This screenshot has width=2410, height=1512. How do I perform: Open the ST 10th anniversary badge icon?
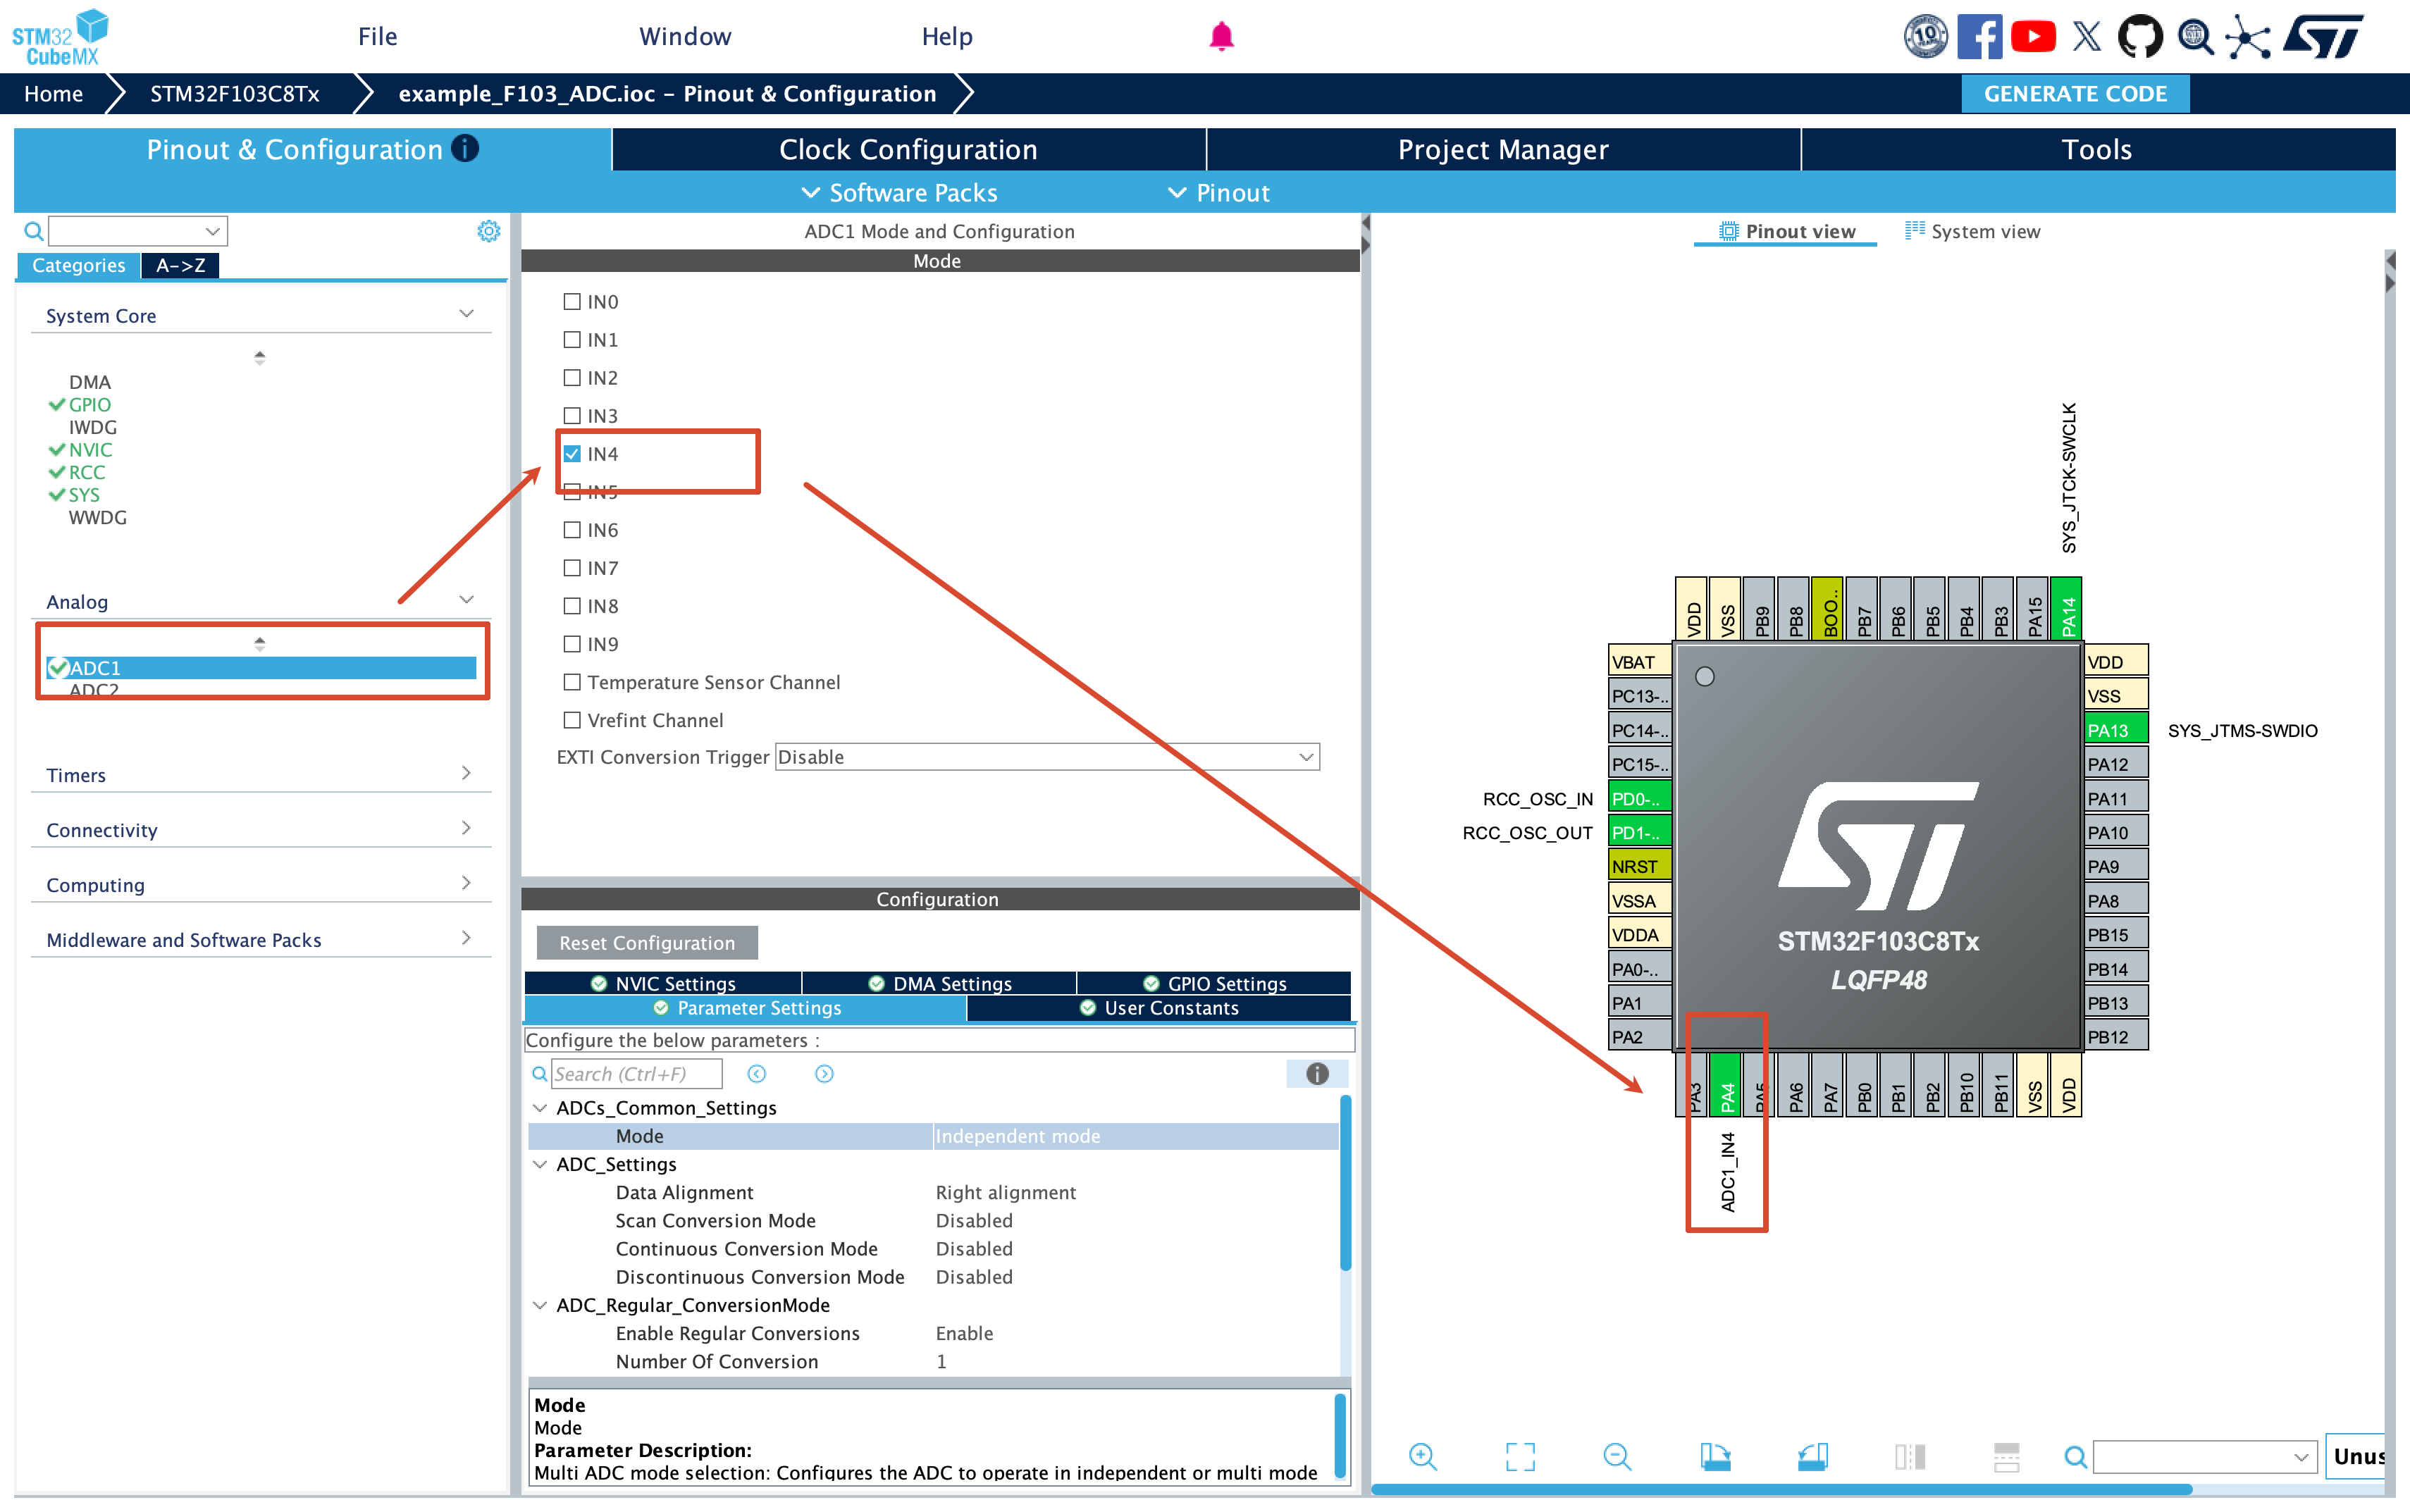(1925, 37)
